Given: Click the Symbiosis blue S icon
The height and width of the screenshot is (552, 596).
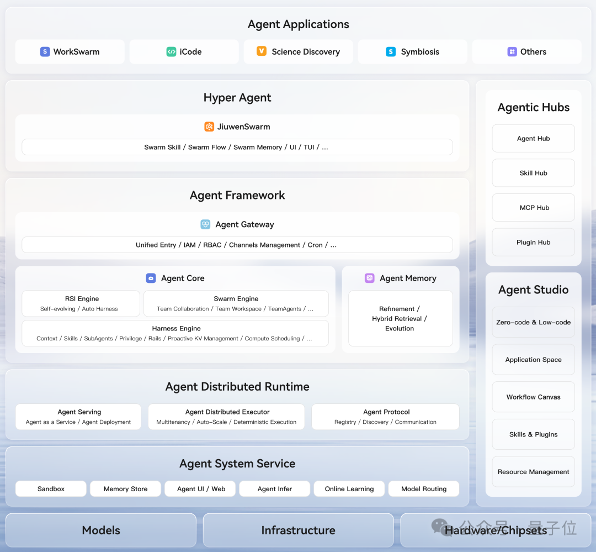Looking at the screenshot, I should click(391, 51).
